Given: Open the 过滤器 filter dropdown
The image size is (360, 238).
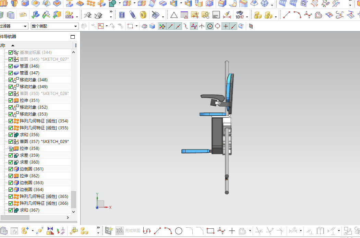Looking at the screenshot, I should click(14, 26).
